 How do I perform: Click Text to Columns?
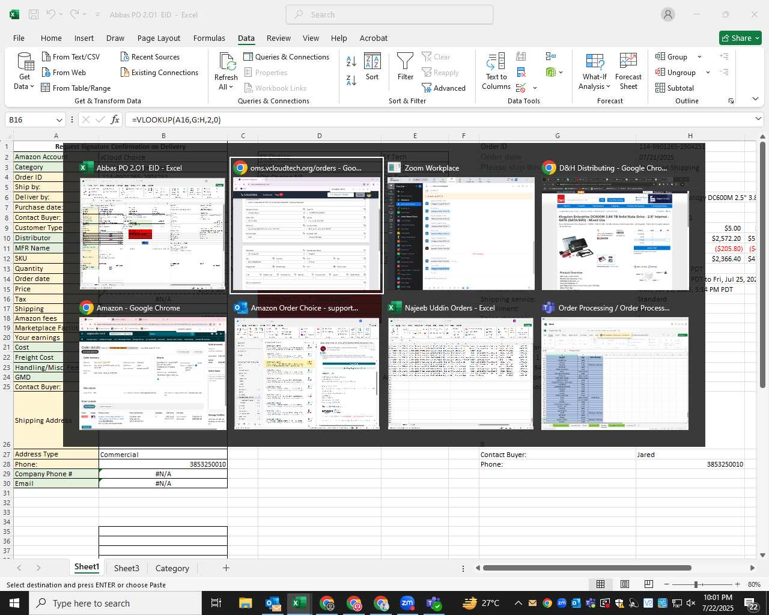pos(496,71)
